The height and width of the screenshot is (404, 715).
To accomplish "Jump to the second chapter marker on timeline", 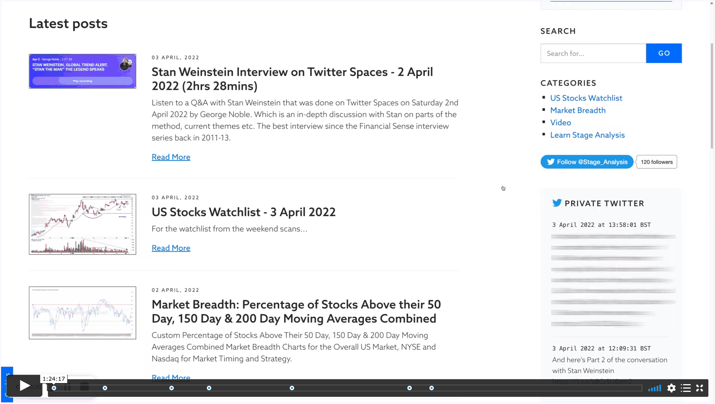I will [105, 389].
